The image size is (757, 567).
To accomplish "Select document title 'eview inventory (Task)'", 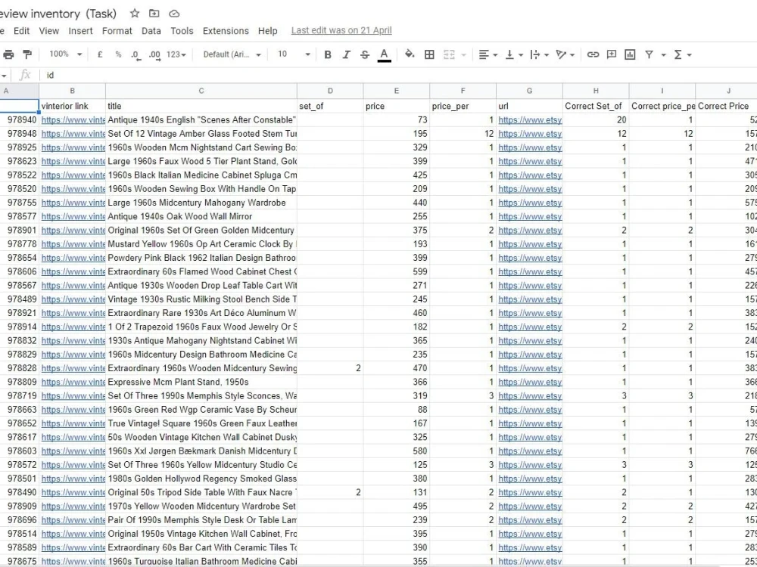I will 58,14.
